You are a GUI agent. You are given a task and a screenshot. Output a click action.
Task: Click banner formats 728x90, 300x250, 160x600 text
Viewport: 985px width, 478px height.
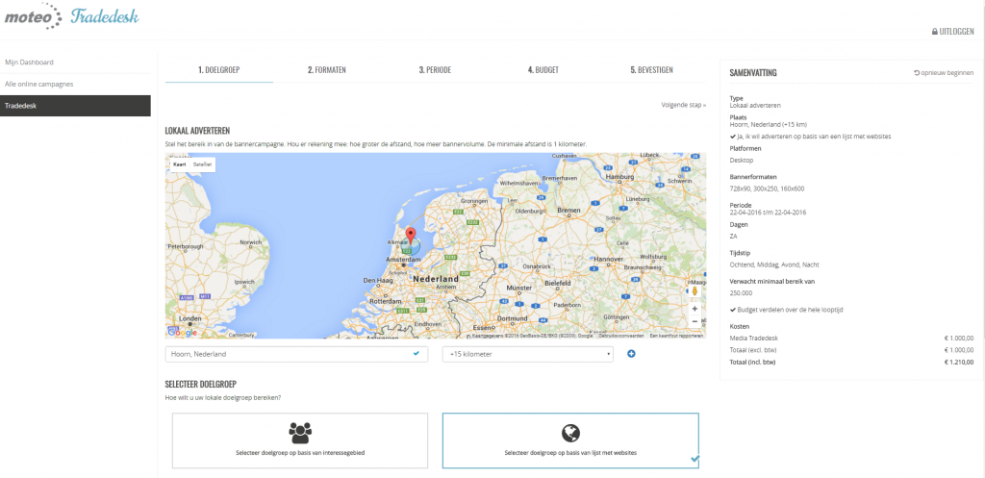(767, 189)
